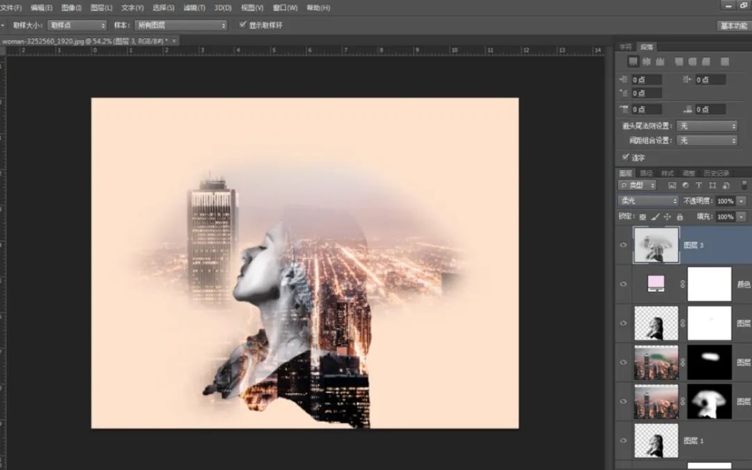Click chain link on city layer with oval mask
This screenshot has width=752, height=470.
point(682,362)
